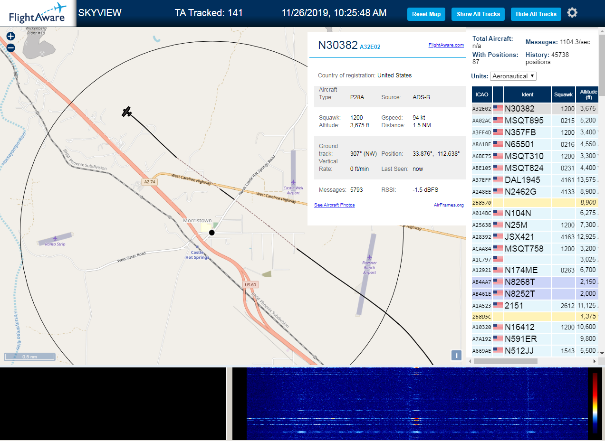Screen dimensions: 605x441
Task: Click the N30382 aircraft icon on map
Action: click(x=126, y=112)
